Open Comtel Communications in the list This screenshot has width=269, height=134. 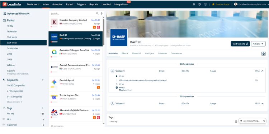tap(75, 69)
